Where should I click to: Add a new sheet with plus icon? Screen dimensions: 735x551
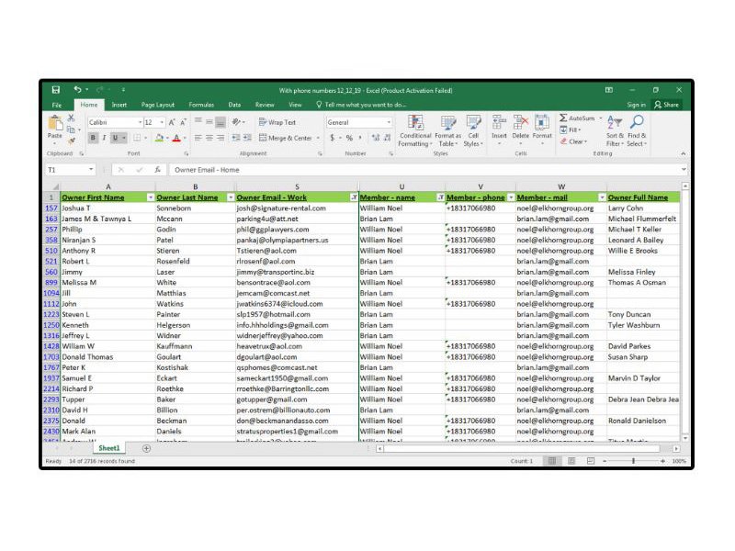(x=146, y=448)
